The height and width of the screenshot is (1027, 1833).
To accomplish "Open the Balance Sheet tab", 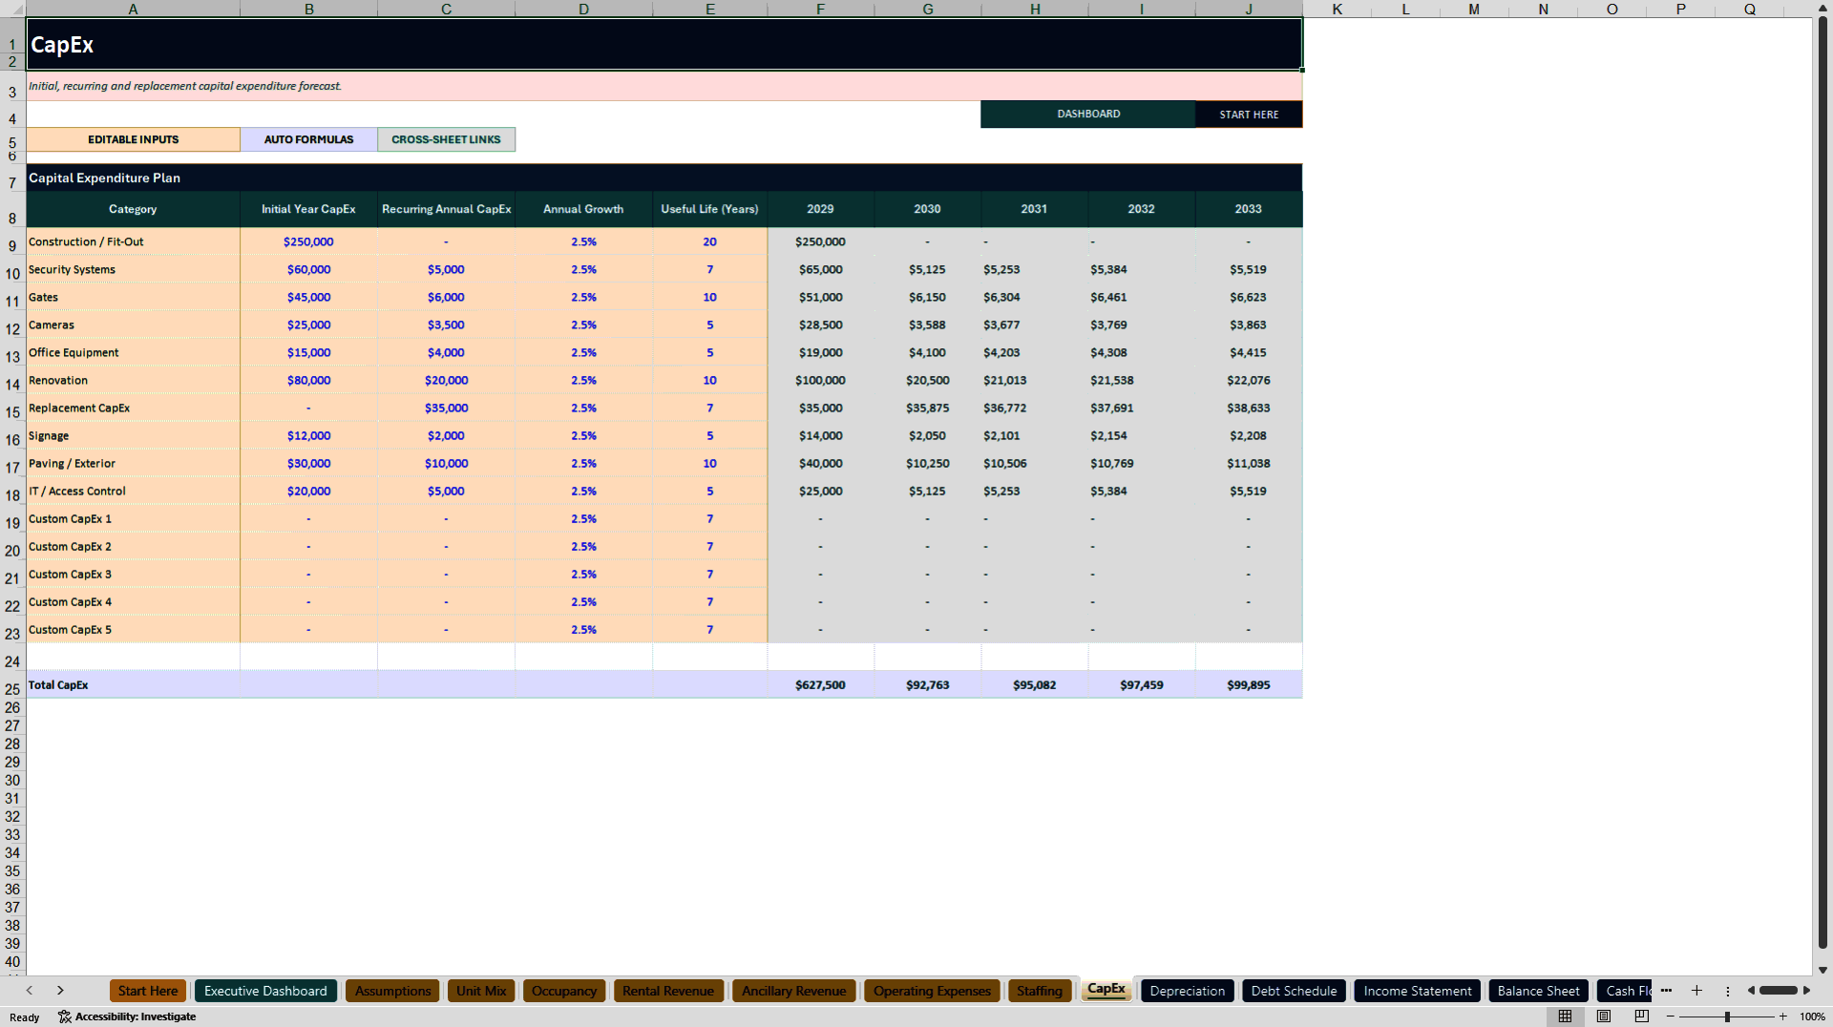I will [1538, 991].
